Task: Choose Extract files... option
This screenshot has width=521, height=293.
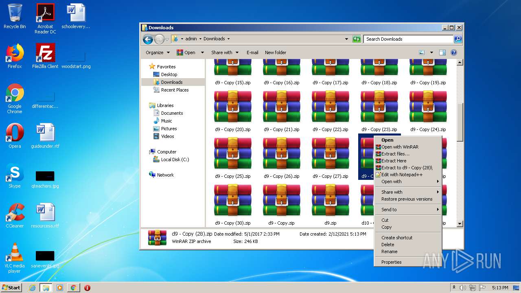Action: click(408, 154)
